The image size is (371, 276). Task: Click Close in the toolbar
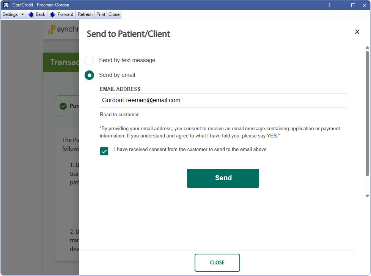114,14
